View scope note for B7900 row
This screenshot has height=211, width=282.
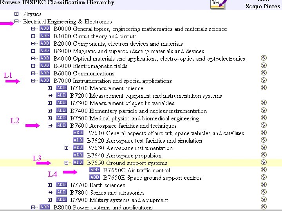[x=264, y=199]
